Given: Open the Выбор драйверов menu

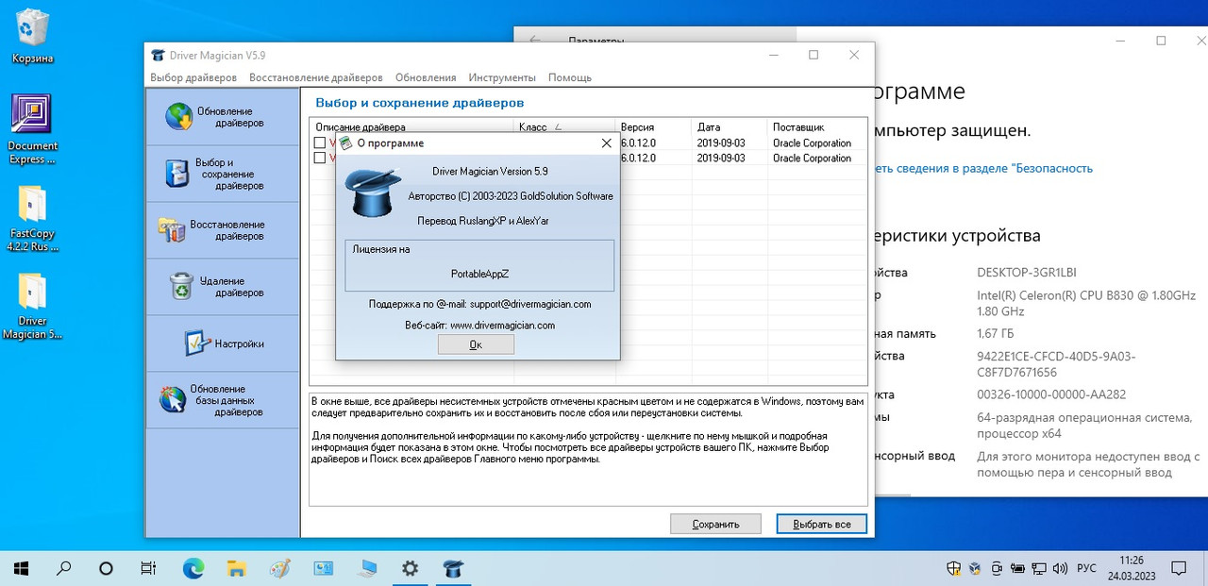Looking at the screenshot, I should tap(193, 77).
